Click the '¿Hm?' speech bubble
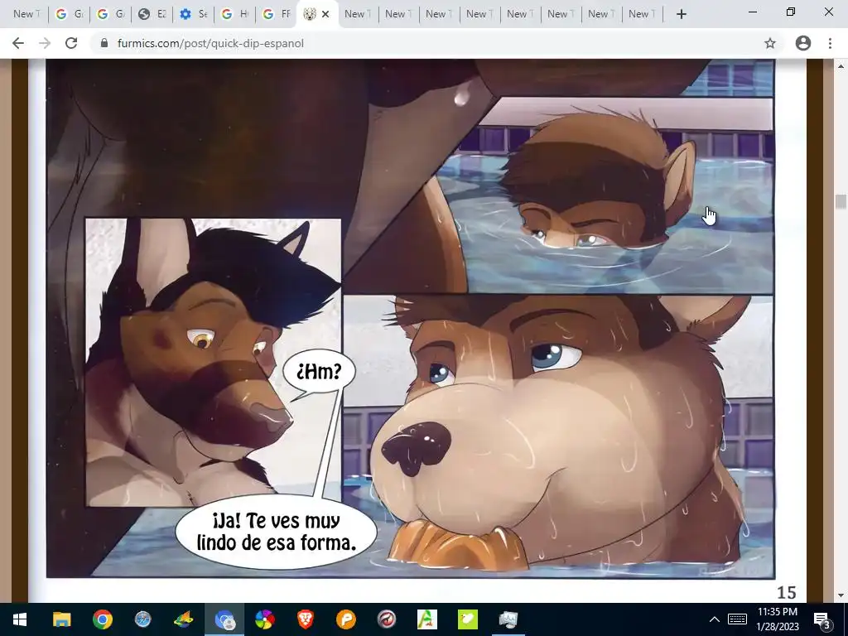Screen dimensions: 848x636 pos(319,372)
